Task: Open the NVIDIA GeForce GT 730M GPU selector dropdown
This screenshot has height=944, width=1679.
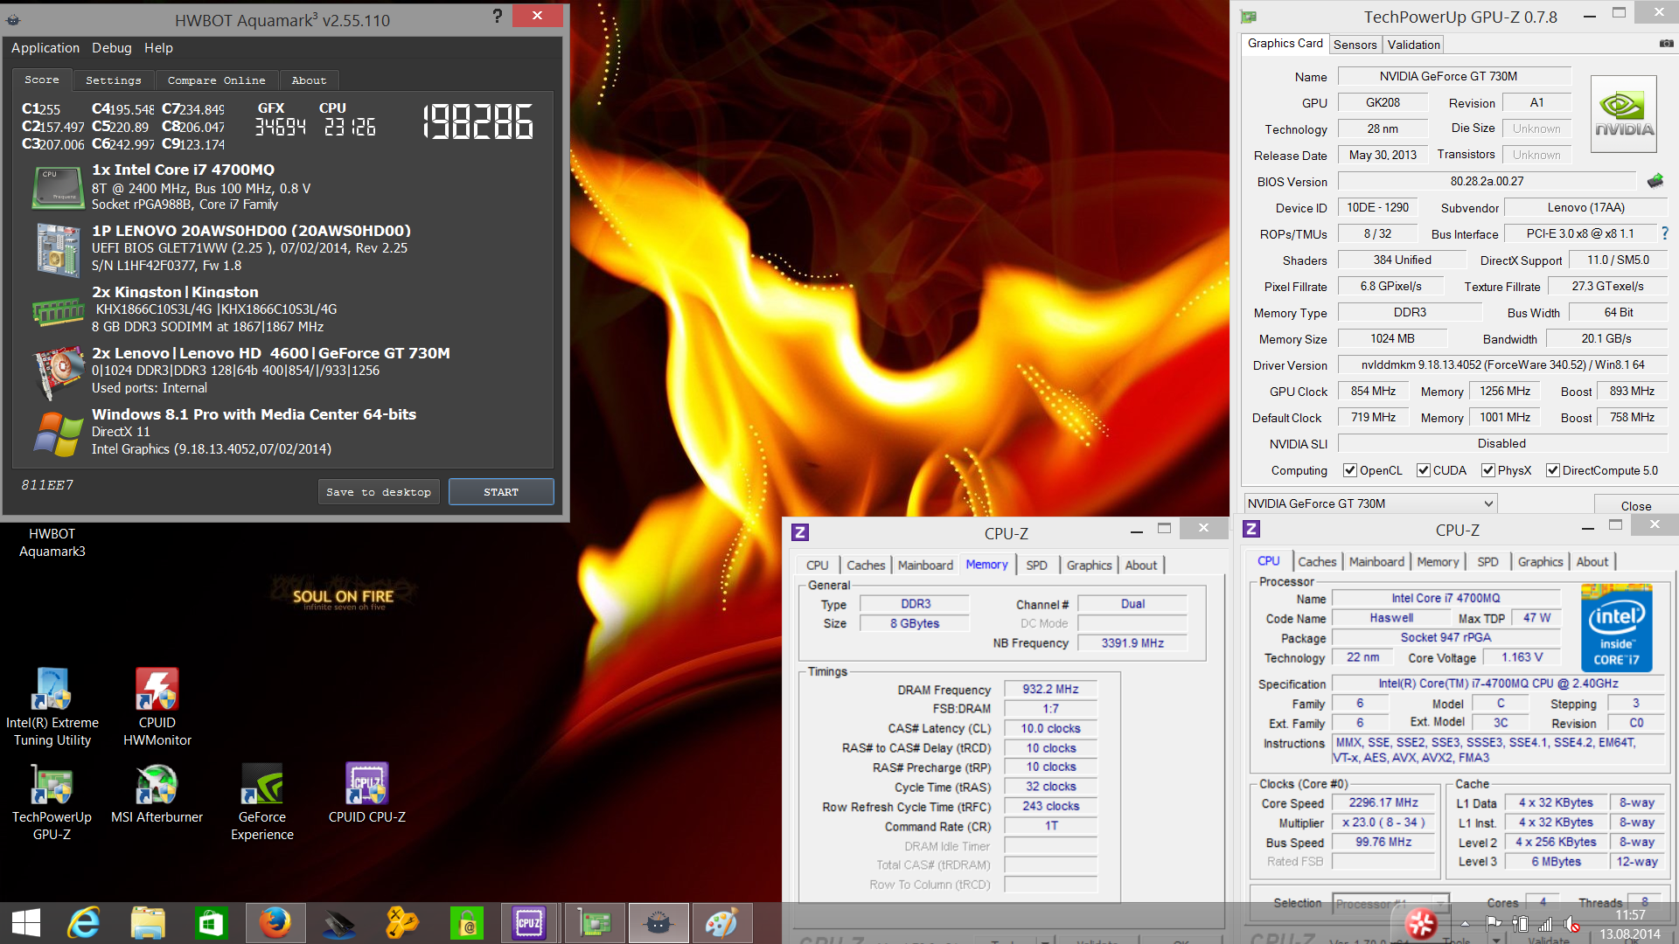Action: [1370, 503]
